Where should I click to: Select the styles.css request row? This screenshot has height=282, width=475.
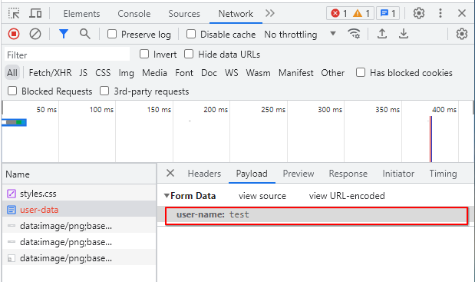[x=79, y=194]
